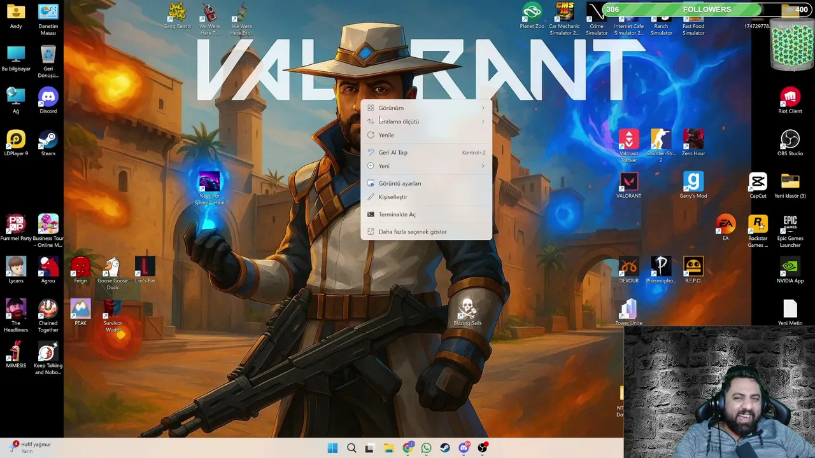Select the Planet Zoo desktop icon
815x458 pixels.
532,16
